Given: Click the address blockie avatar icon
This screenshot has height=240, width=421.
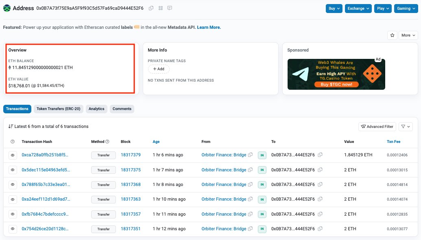Looking at the screenshot, I should point(7,8).
